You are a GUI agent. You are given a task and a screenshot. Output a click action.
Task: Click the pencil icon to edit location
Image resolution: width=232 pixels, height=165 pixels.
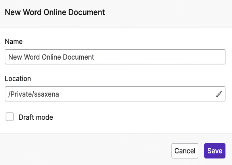pos(219,94)
